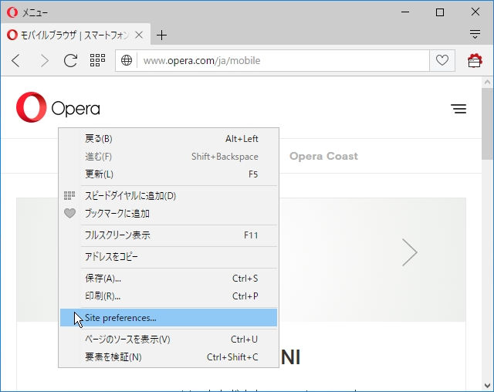Open Site preferences... entry
This screenshot has height=392, width=494.
point(168,318)
